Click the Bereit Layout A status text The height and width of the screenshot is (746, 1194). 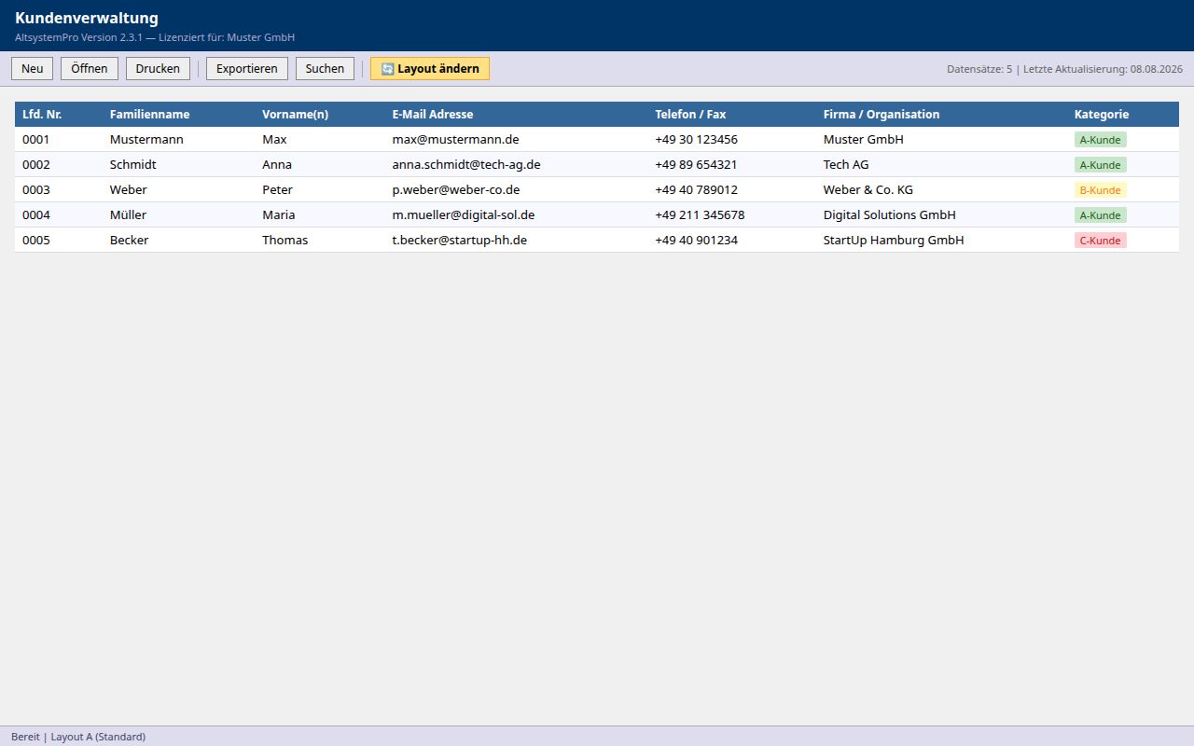[x=78, y=737]
